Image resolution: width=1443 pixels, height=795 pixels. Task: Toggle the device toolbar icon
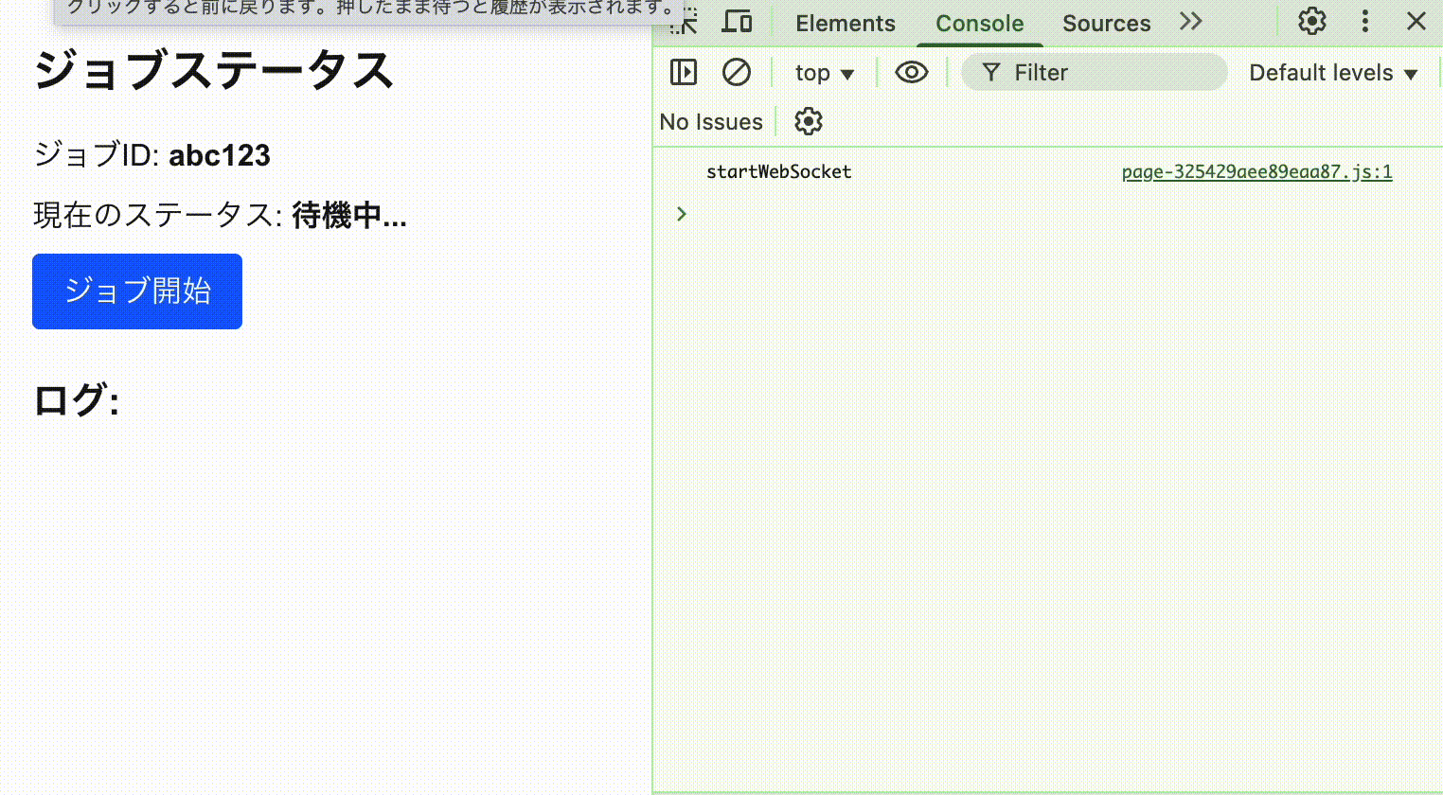tap(737, 22)
